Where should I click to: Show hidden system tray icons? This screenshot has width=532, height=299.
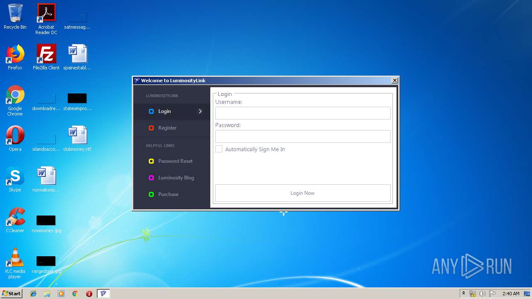click(463, 294)
